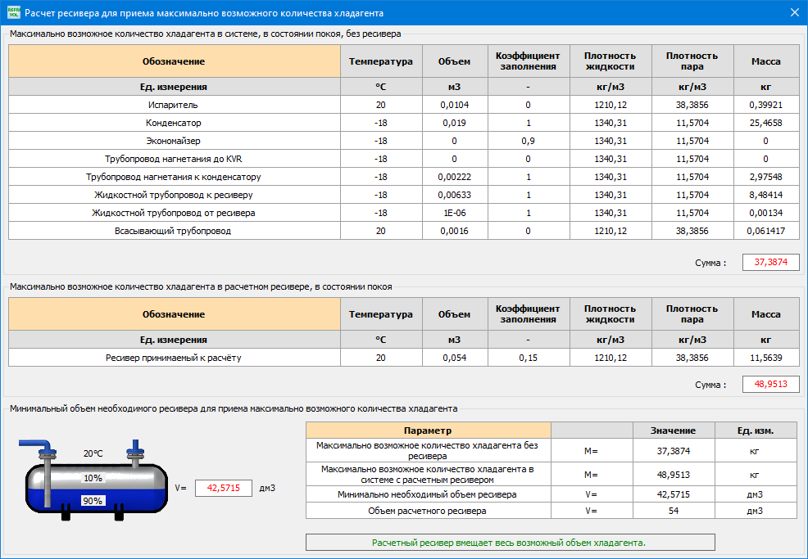Click the Параметр header in the results table
808x559 pixels.
(x=428, y=431)
